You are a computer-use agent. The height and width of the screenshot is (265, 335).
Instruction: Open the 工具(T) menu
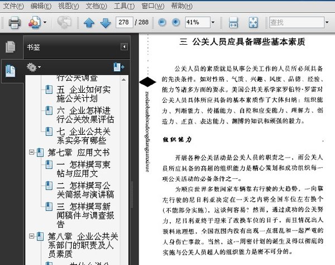point(124,6)
